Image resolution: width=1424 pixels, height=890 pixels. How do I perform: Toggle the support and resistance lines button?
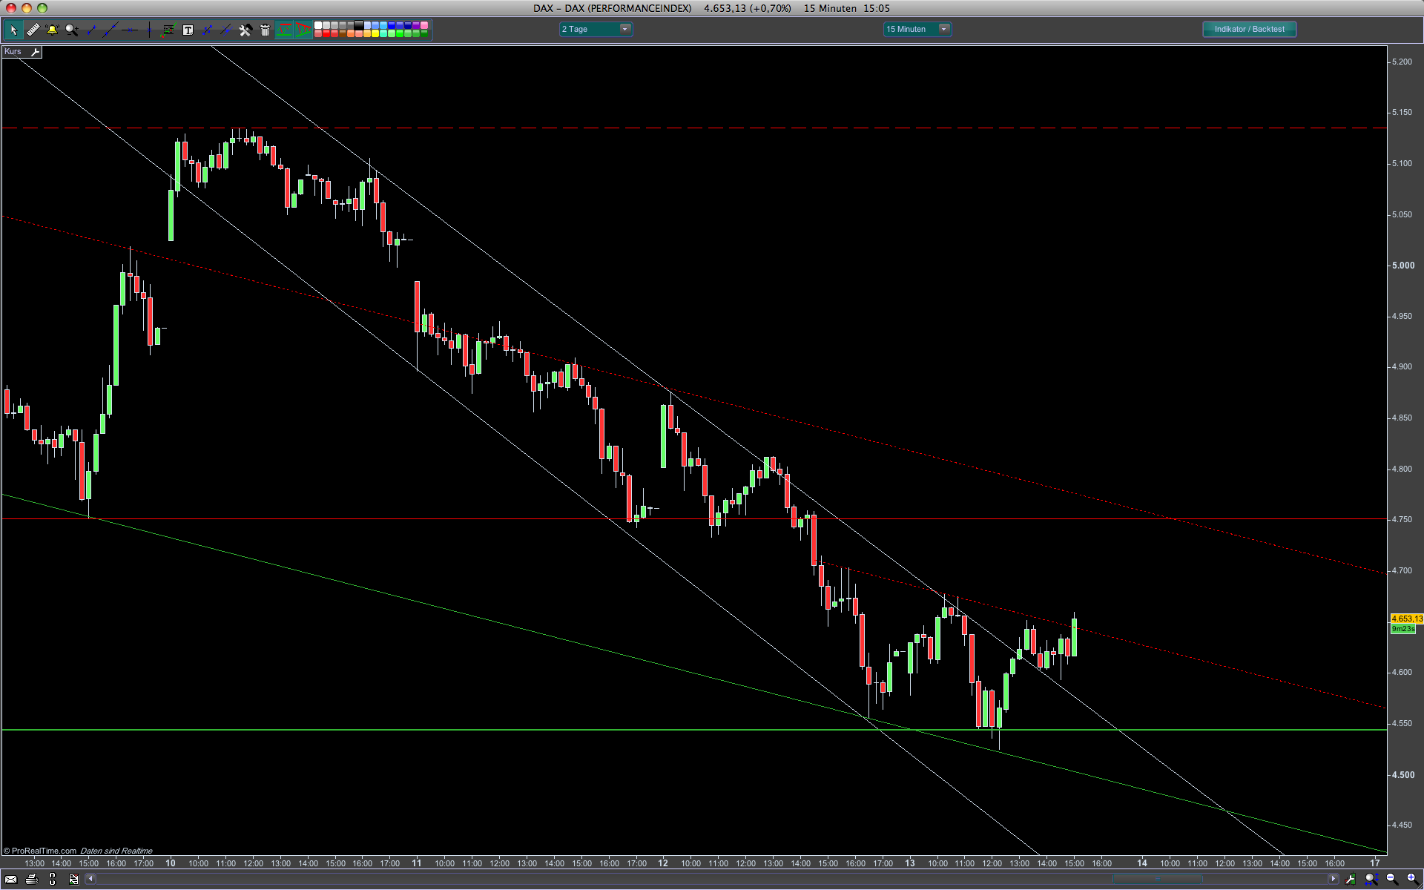point(284,30)
